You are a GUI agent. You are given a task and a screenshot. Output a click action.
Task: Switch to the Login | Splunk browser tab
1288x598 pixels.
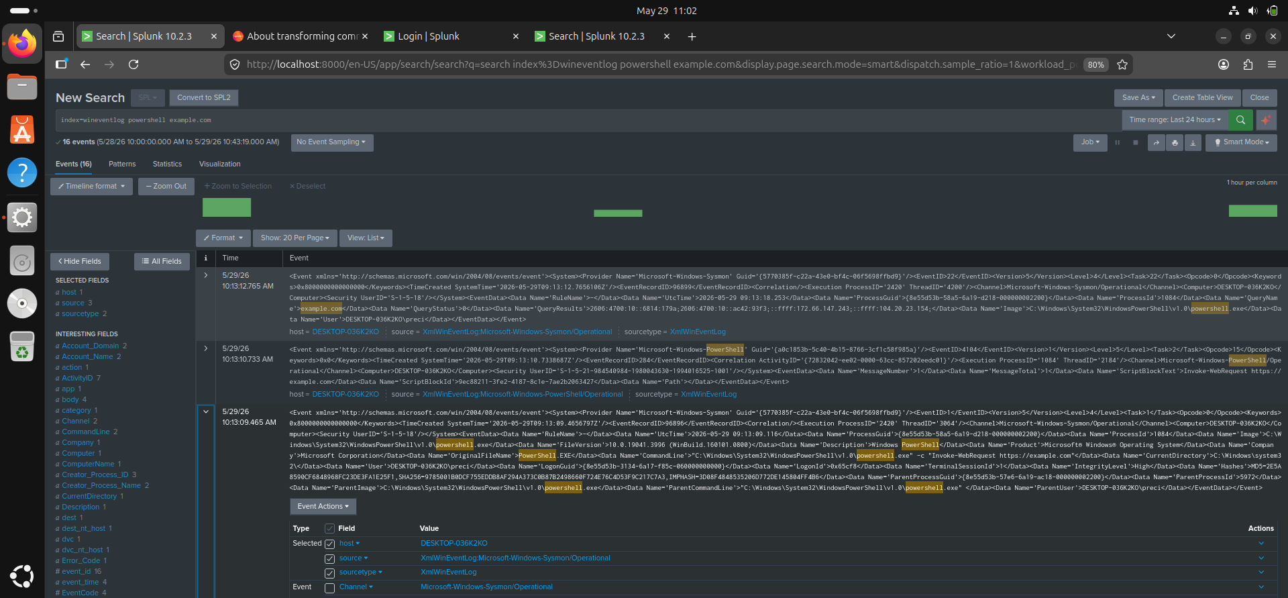tap(451, 36)
